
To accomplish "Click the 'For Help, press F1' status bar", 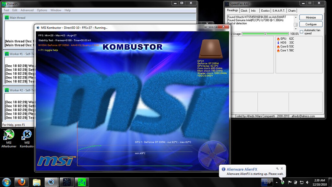I will (14, 125).
